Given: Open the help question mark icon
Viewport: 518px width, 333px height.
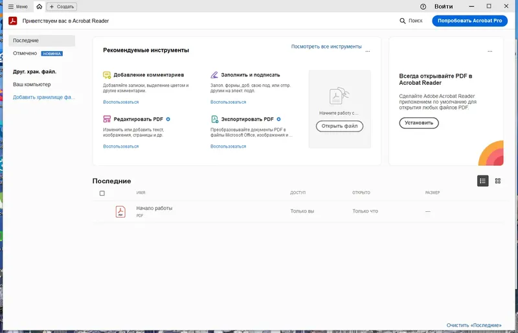Looking at the screenshot, I should click(x=423, y=6).
